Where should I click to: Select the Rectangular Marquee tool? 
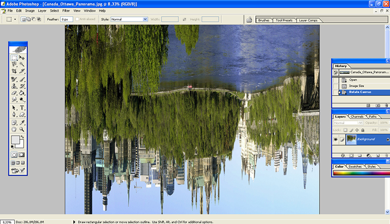coord(14,58)
